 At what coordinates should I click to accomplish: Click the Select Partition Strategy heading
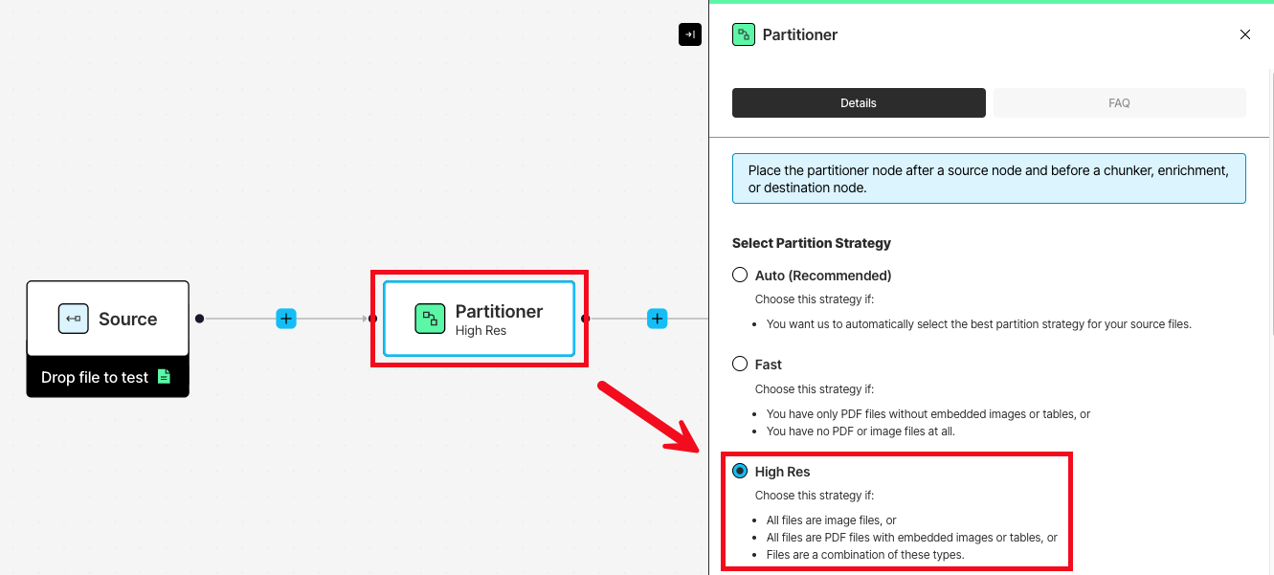(x=812, y=242)
